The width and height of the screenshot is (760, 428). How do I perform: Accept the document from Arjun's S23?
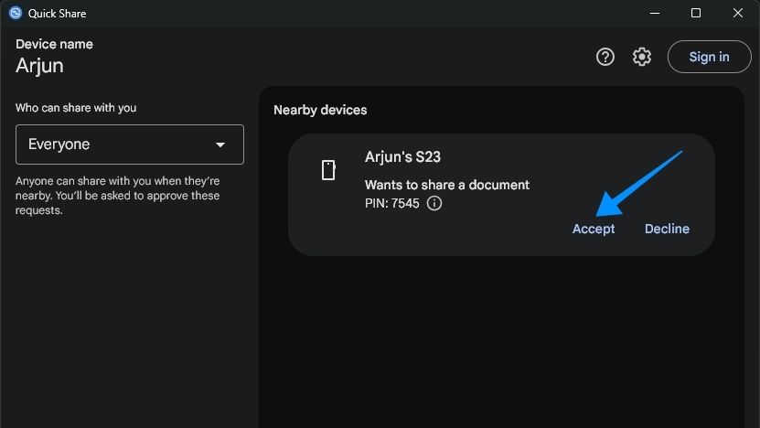pos(594,229)
